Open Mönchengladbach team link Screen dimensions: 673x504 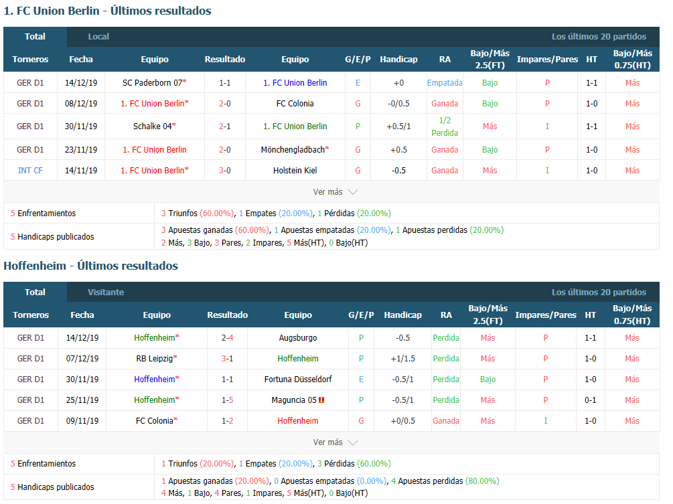(x=293, y=150)
